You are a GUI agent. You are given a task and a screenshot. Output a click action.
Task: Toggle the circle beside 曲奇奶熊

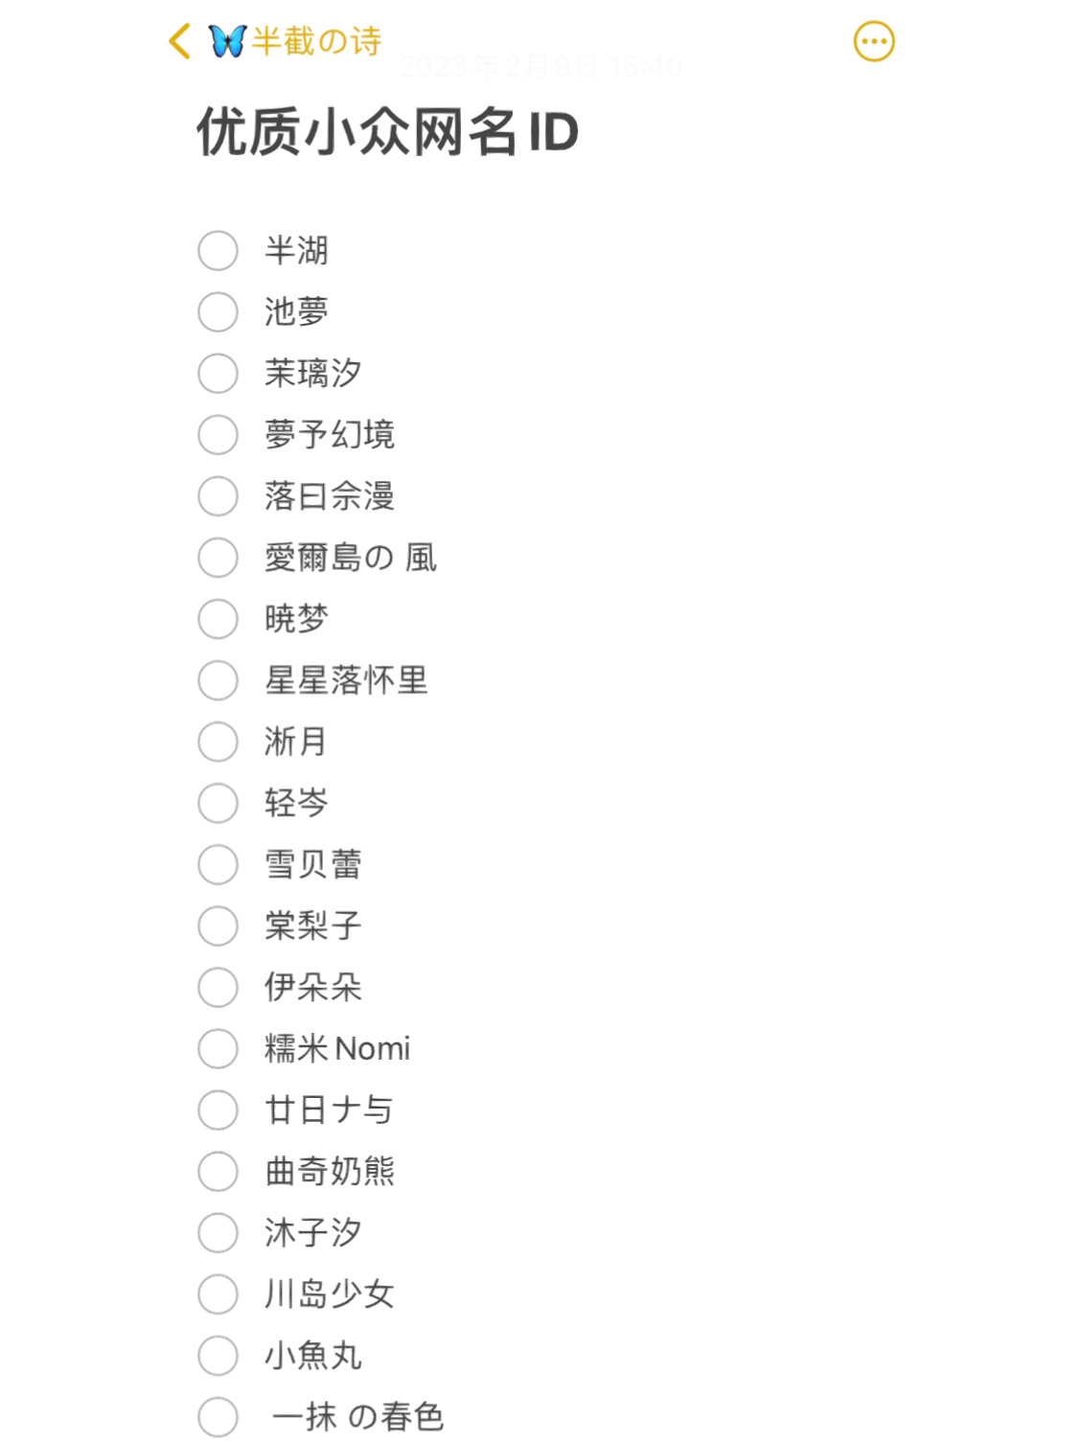pyautogui.click(x=217, y=1171)
